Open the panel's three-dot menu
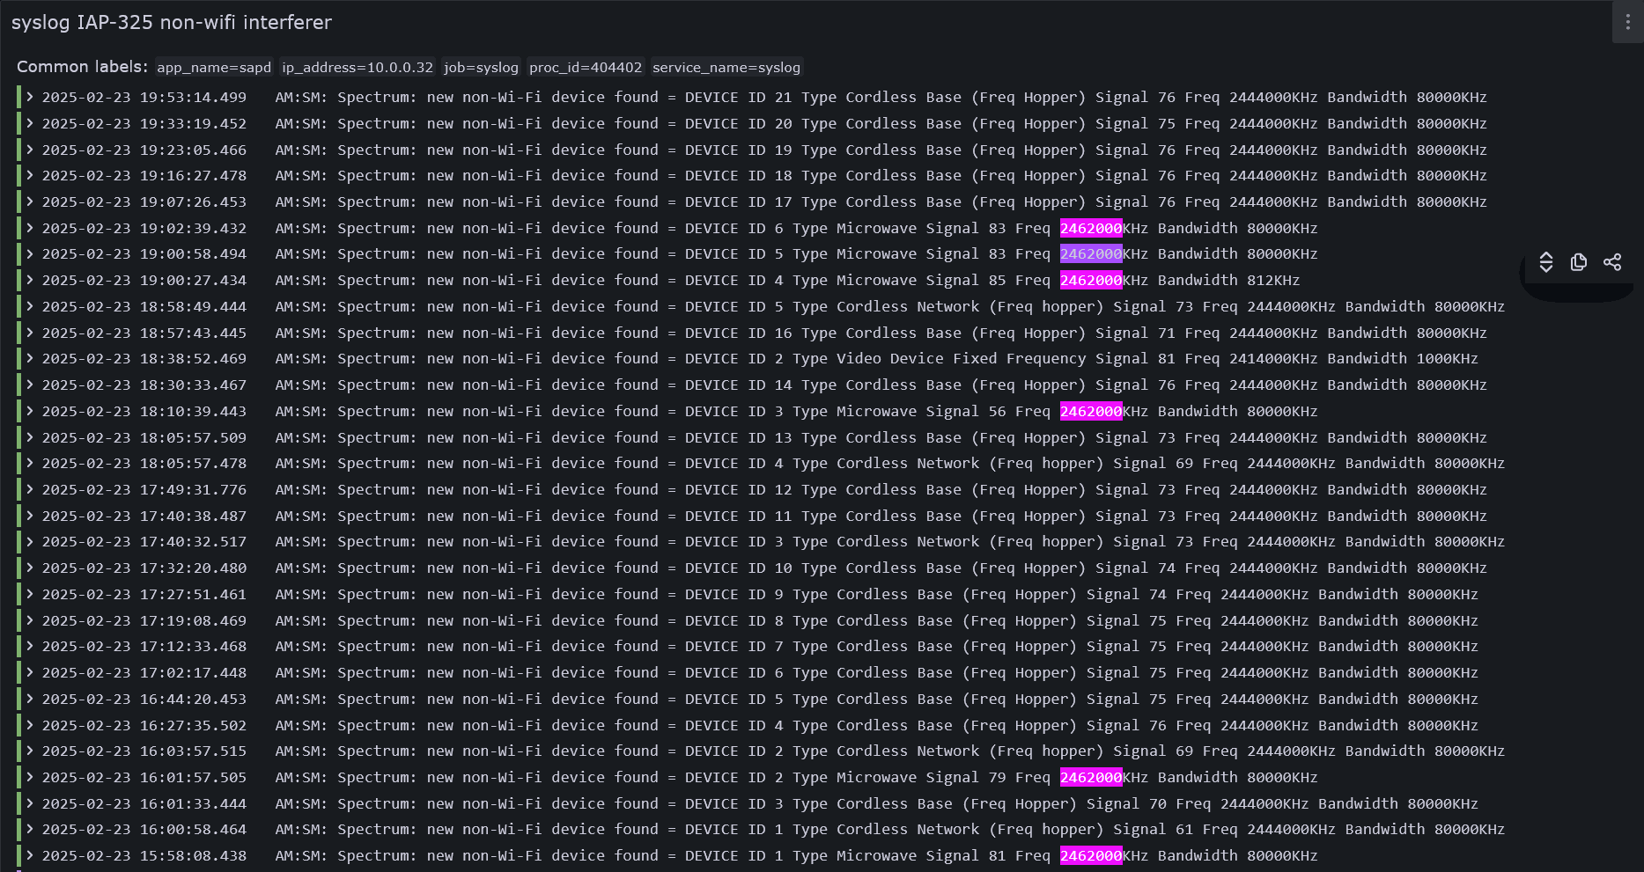This screenshot has height=872, width=1644. pos(1627,23)
